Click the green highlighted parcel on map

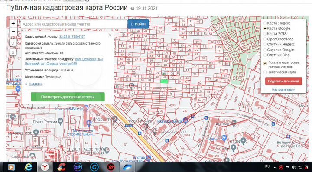tap(164, 81)
